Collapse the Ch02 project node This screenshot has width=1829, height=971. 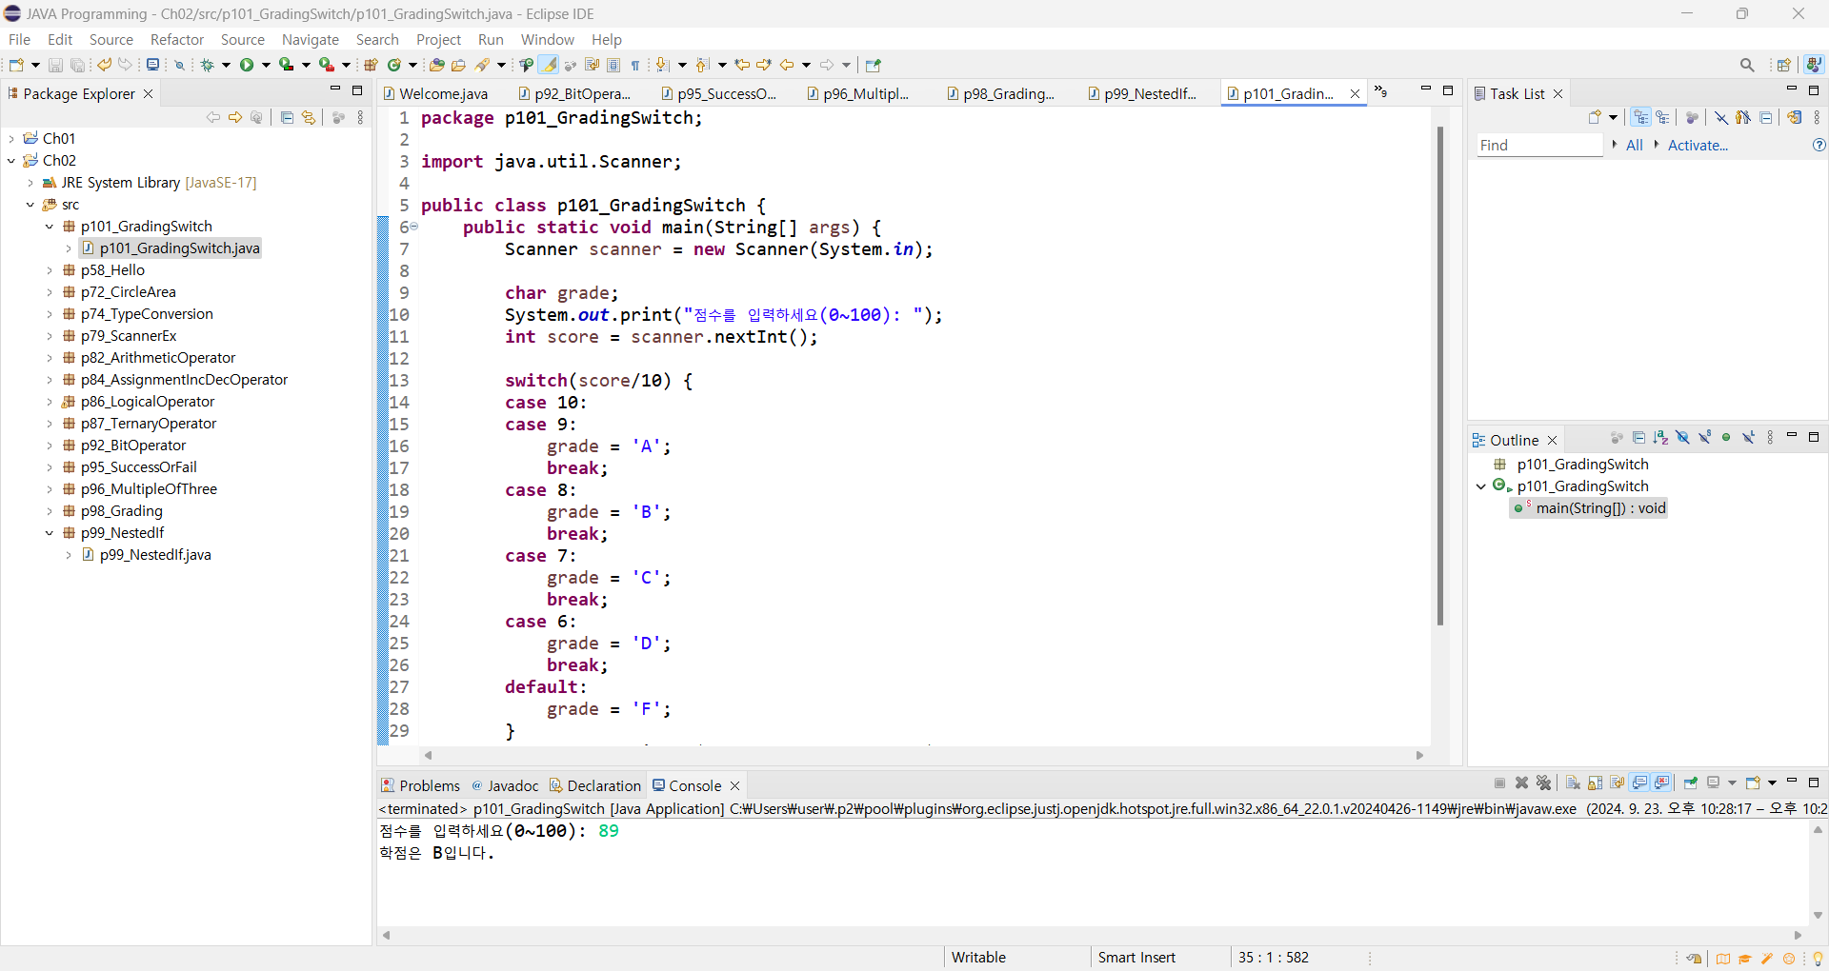tap(11, 160)
